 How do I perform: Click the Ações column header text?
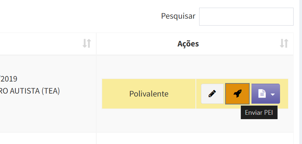[188, 44]
